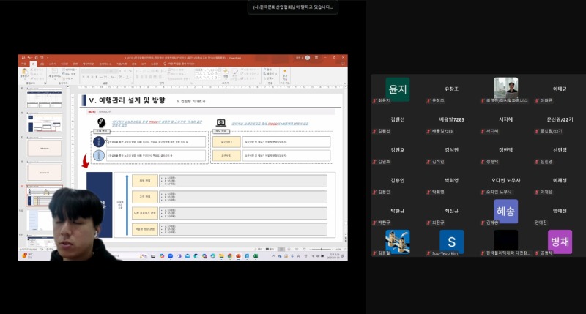This screenshot has width=586, height=314.
Task: Select the 혜송 participant avatar tile
Action: pos(505,211)
